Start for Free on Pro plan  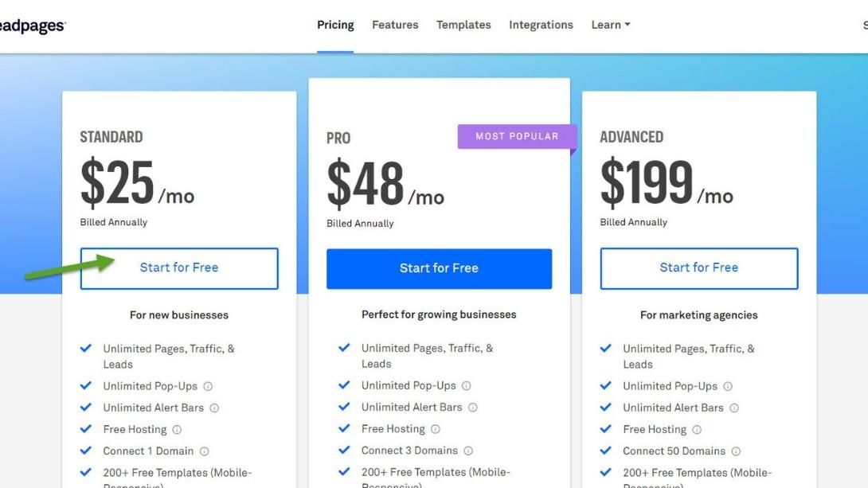coord(439,269)
